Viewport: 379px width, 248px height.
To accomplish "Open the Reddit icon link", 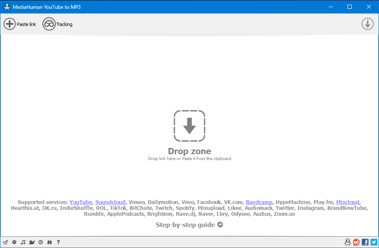I will [x=356, y=242].
